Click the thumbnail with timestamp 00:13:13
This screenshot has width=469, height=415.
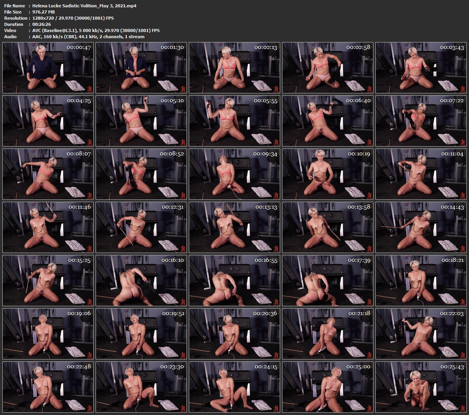[235, 227]
